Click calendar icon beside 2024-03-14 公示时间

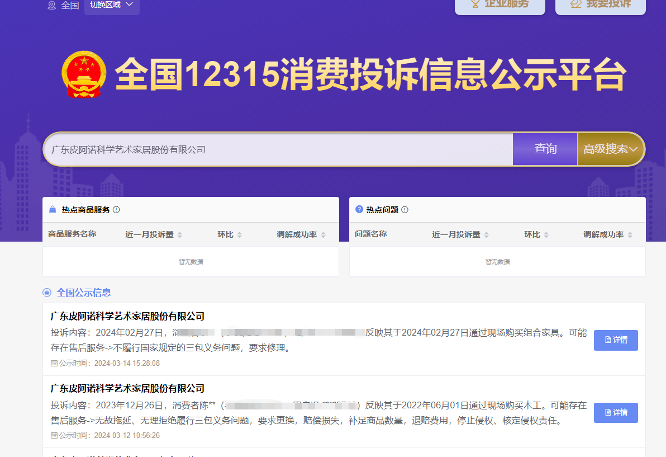click(x=54, y=363)
